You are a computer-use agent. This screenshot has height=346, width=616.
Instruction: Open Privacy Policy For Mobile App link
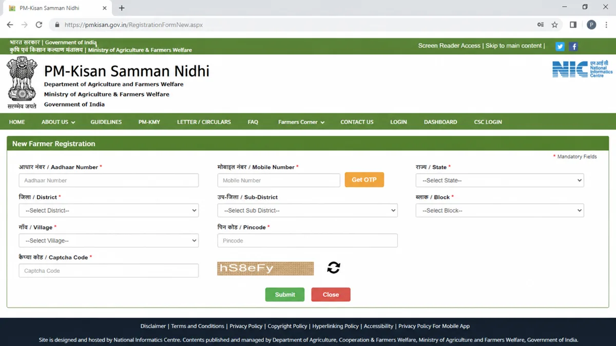point(434,326)
